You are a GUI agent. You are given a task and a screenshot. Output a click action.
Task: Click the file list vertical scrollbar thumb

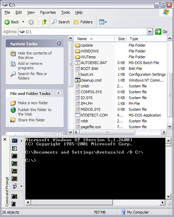[x=170, y=95]
